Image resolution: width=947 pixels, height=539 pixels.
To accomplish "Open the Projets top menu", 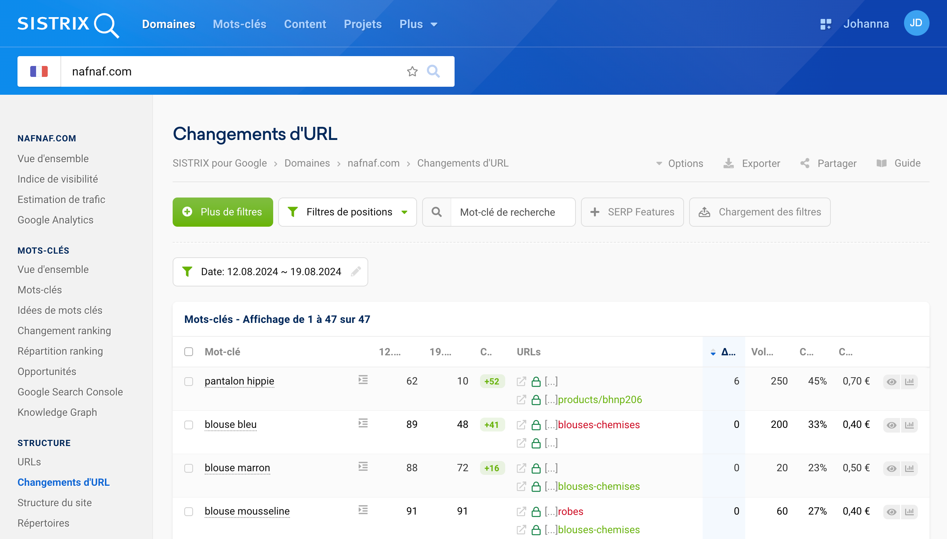I will click(362, 24).
